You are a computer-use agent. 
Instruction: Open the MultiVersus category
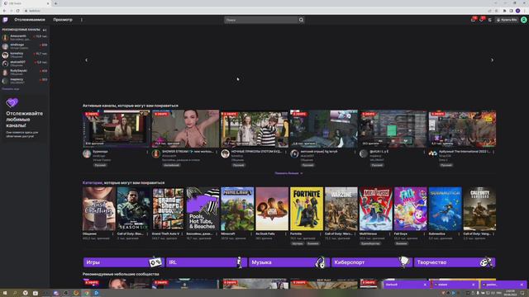[376, 209]
